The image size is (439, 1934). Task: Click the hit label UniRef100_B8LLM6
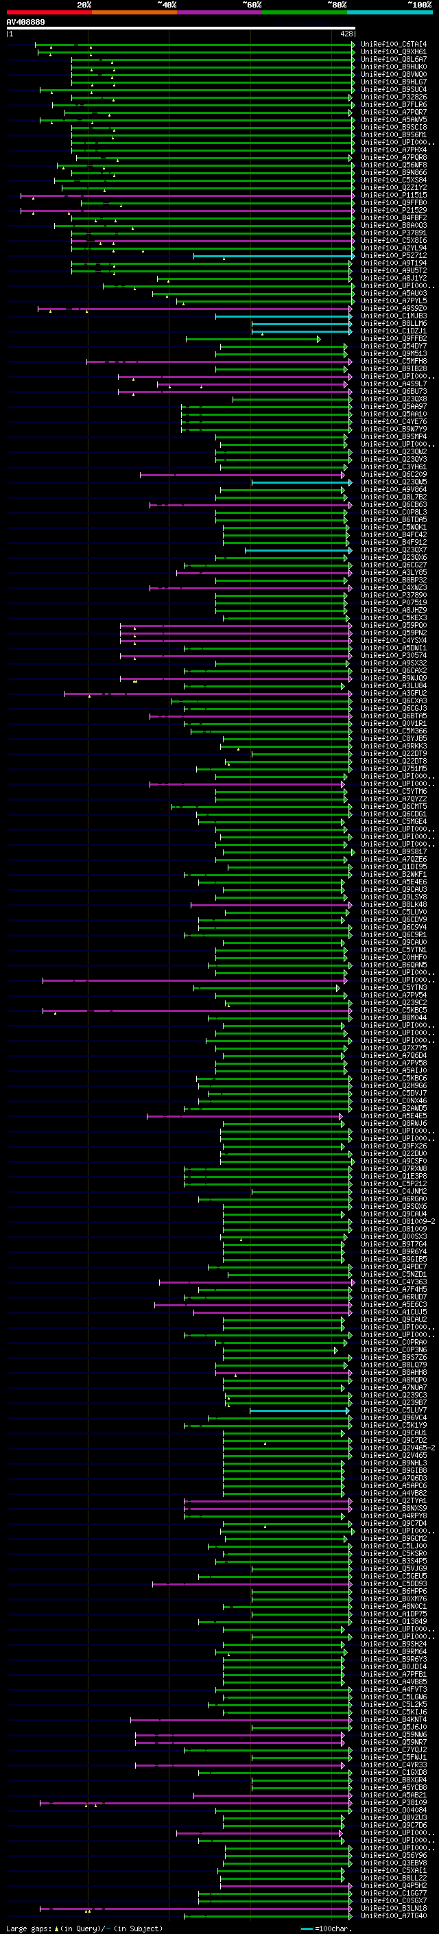tap(394, 324)
